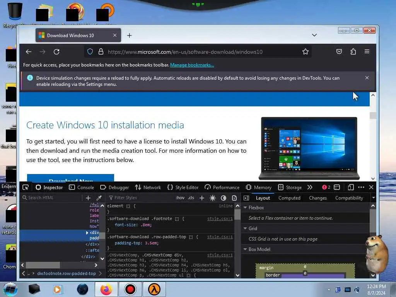
Task: Click the font-size .8em declaration
Action: tap(133, 225)
